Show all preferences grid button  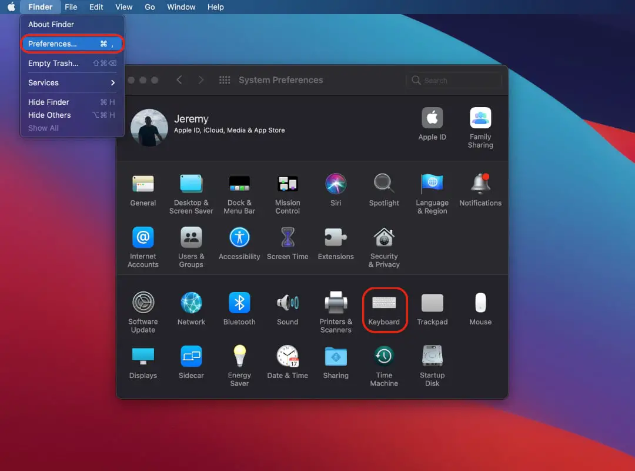pos(225,80)
